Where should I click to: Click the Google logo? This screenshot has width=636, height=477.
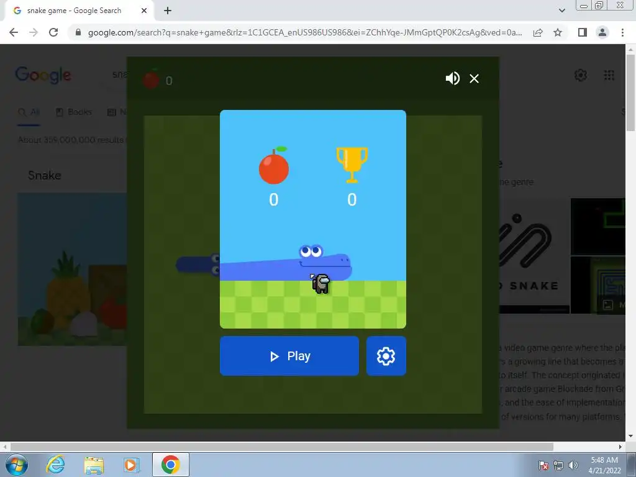point(43,75)
